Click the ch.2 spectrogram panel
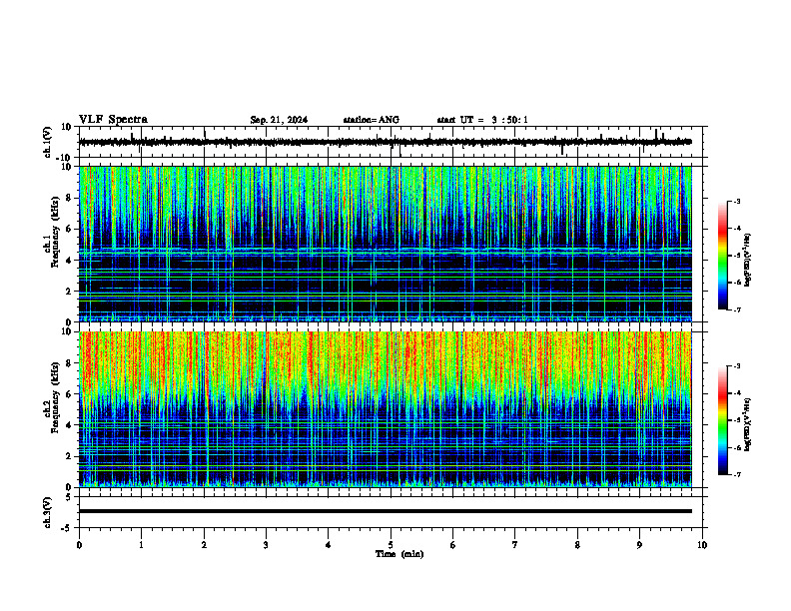This screenshot has height=611, width=791. 385,409
